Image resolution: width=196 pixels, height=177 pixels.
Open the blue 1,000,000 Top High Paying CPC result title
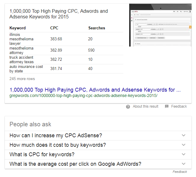pos(95,90)
